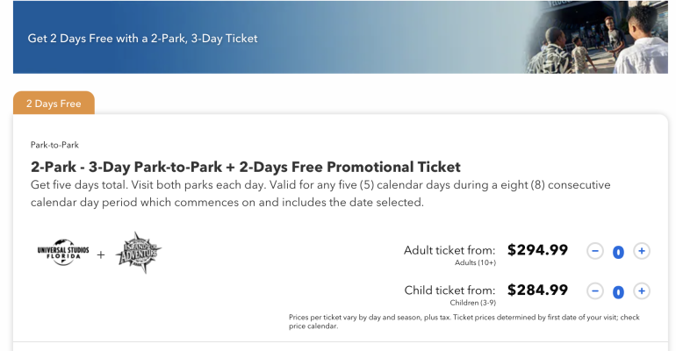676x351 pixels.
Task: Add one child ticket using plus icon
Action: [x=642, y=290]
